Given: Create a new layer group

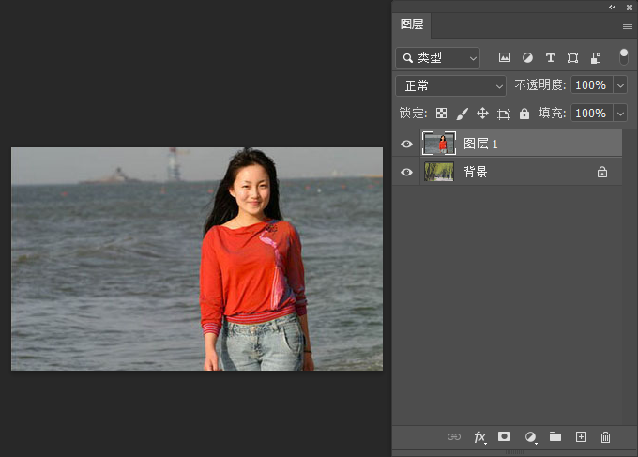Looking at the screenshot, I should (555, 437).
